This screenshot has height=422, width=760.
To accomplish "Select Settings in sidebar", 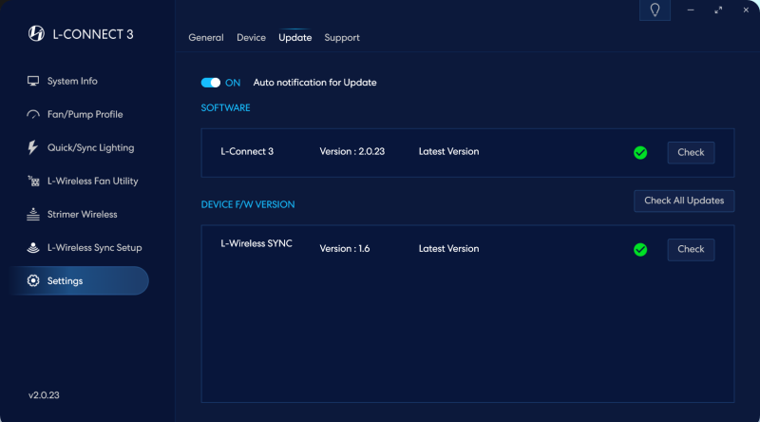I will click(79, 280).
